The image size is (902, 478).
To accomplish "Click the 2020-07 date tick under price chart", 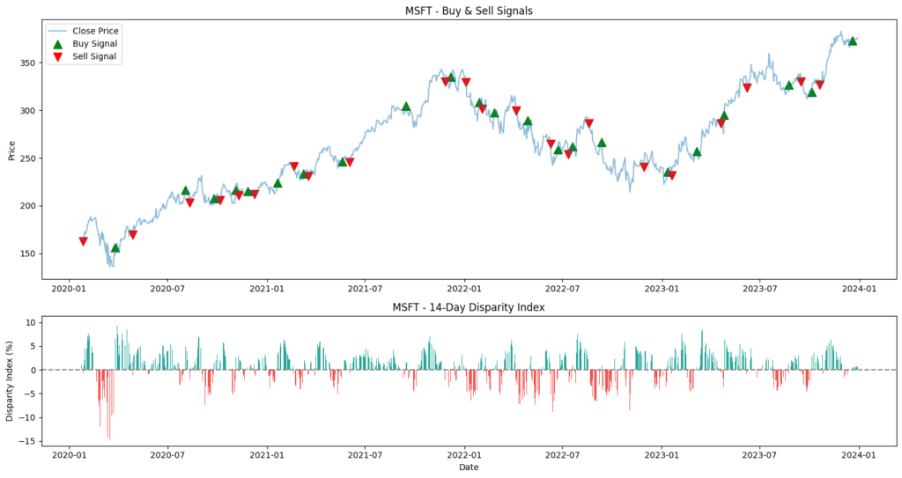I will point(167,288).
